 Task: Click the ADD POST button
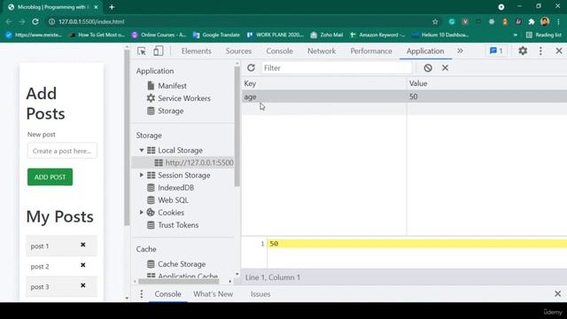point(50,177)
